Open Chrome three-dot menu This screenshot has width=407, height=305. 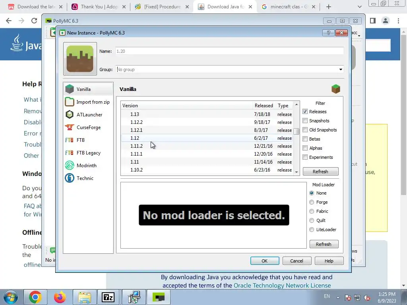pos(398,21)
